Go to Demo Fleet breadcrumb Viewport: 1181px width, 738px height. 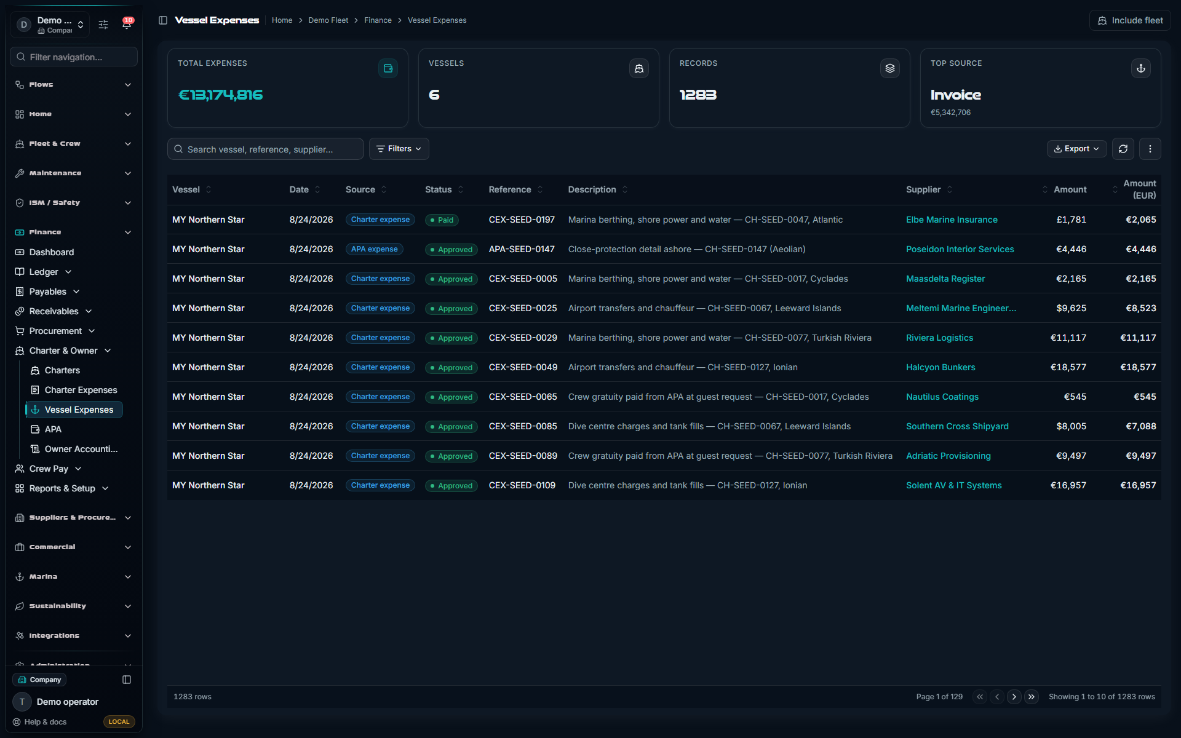click(x=328, y=20)
